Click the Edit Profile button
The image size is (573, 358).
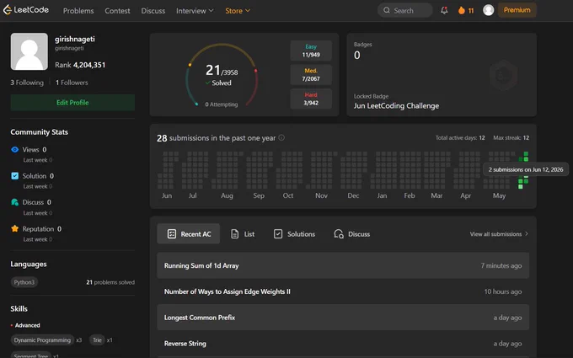[x=72, y=102]
